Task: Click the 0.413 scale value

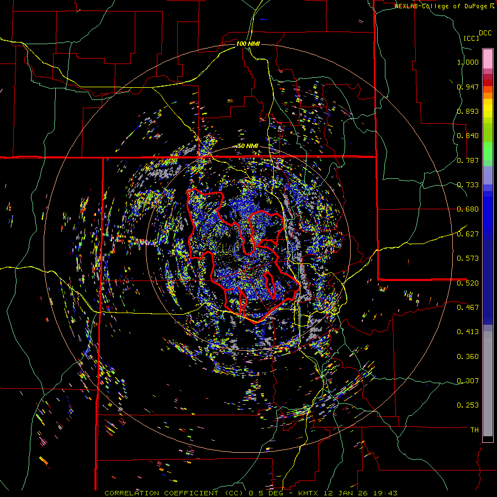Action: (468, 332)
